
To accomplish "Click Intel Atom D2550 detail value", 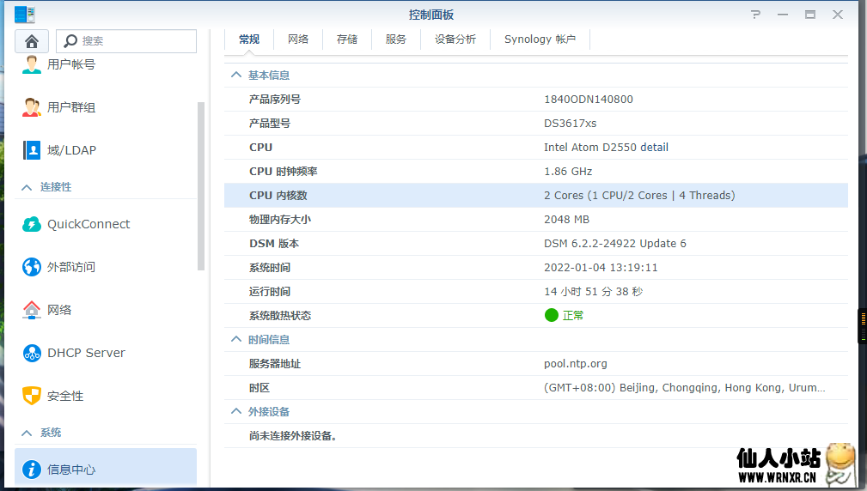I will (x=606, y=148).
